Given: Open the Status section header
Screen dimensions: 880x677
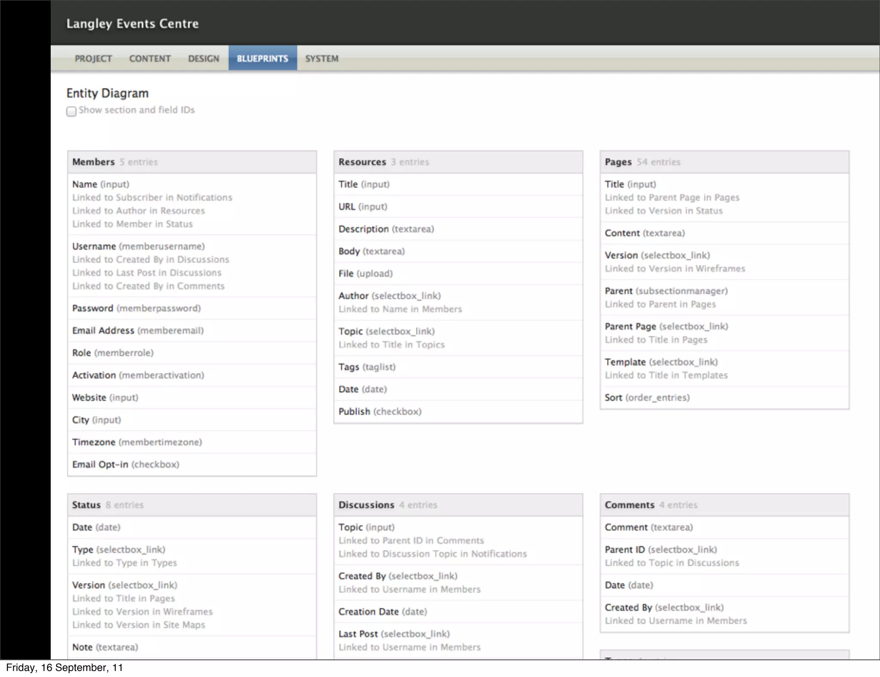Looking at the screenshot, I should pos(86,505).
